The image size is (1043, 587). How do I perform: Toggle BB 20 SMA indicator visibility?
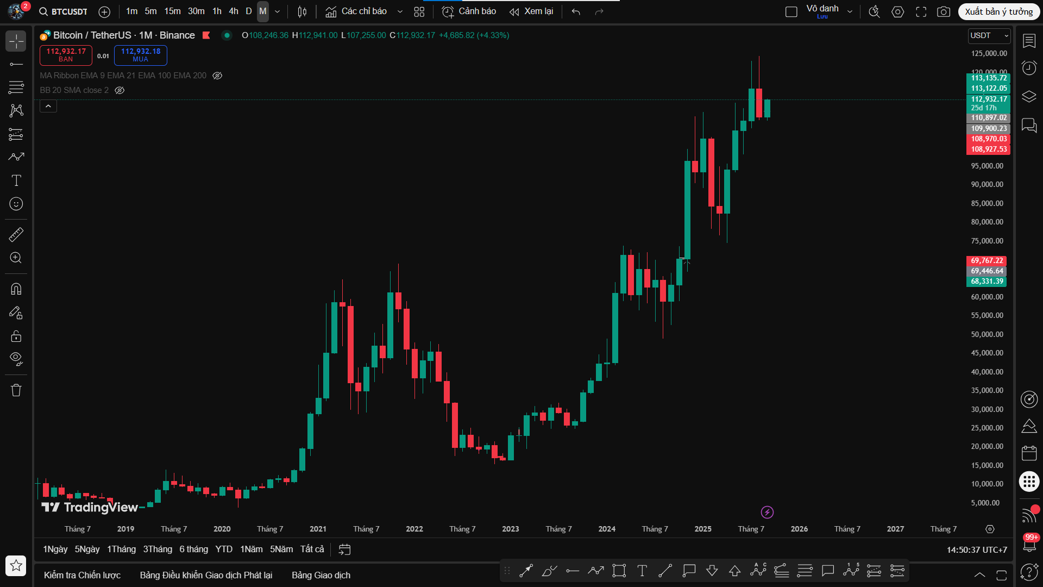coord(120,90)
